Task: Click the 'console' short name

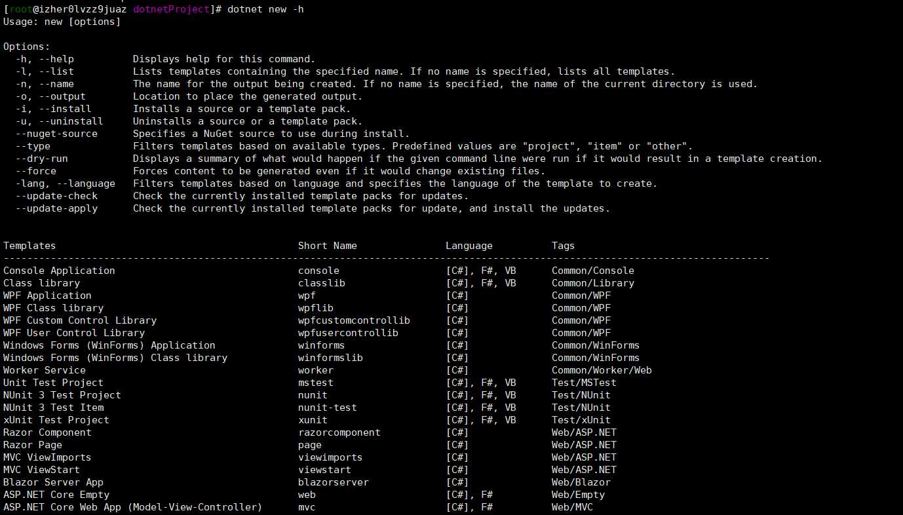Action: pyautogui.click(x=319, y=271)
